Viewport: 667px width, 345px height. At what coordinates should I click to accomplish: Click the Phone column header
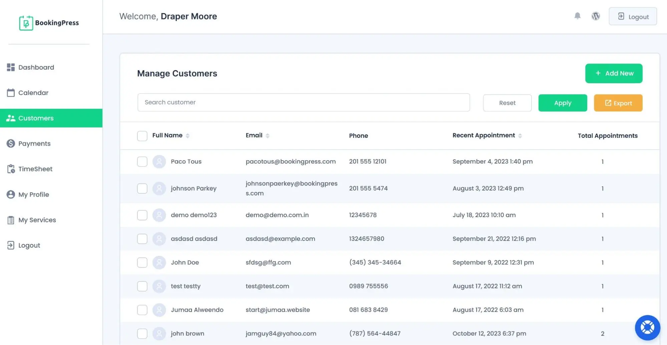358,136
